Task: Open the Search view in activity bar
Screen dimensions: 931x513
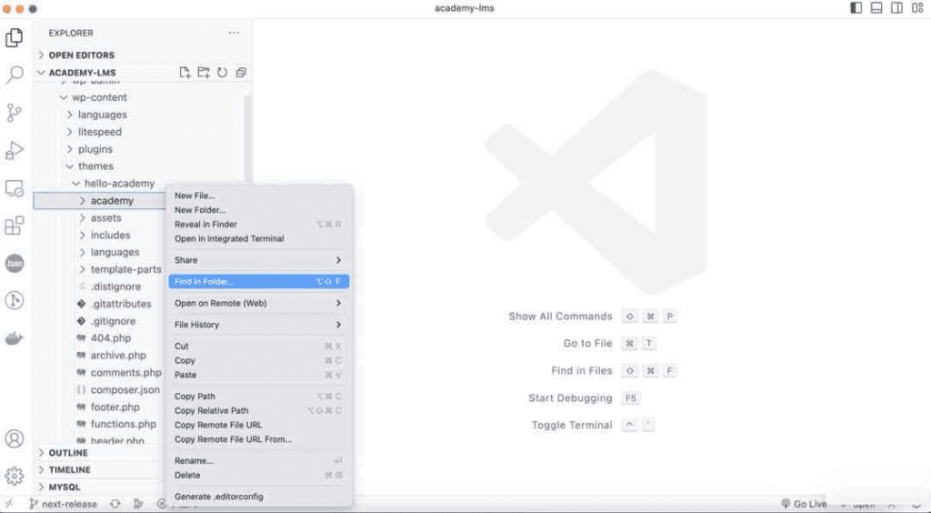Action: click(15, 75)
